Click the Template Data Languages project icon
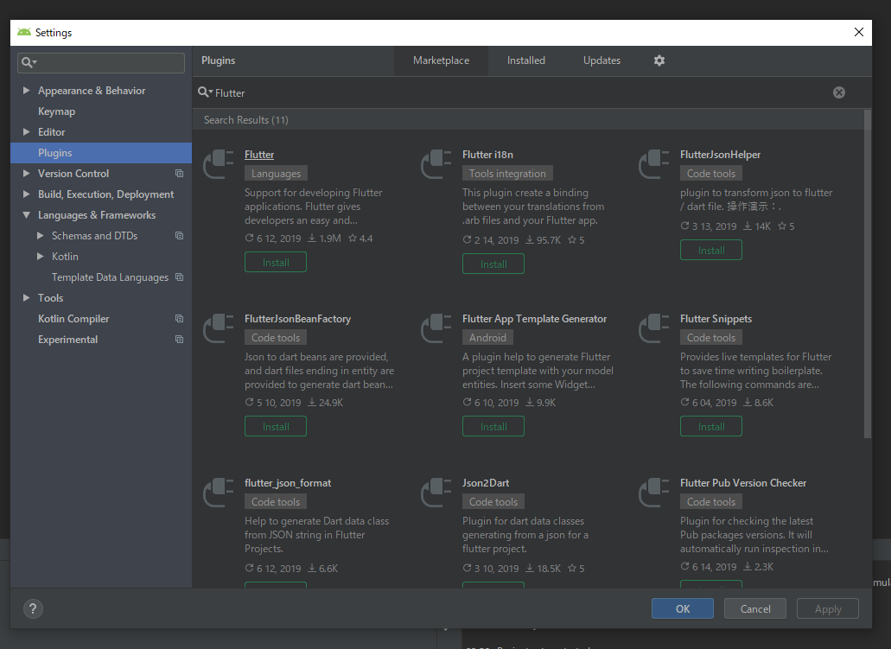Image resolution: width=891 pixels, height=649 pixels. [179, 277]
